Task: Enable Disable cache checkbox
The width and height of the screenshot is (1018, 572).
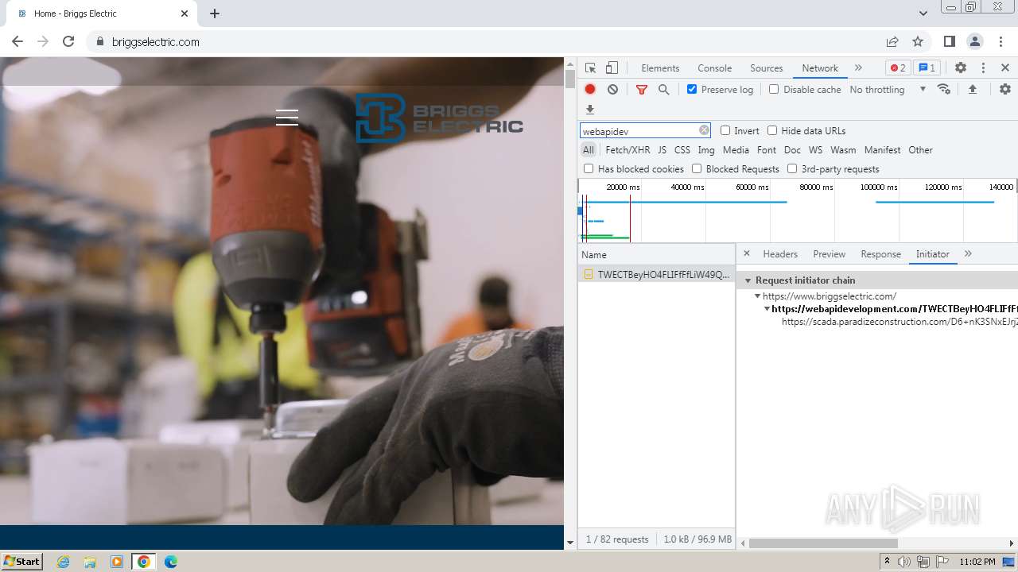Action: [x=774, y=89]
